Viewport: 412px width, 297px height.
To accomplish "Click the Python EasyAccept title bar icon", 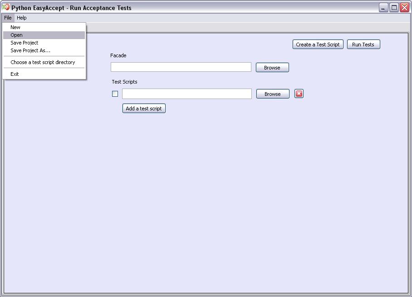I will click(6, 7).
